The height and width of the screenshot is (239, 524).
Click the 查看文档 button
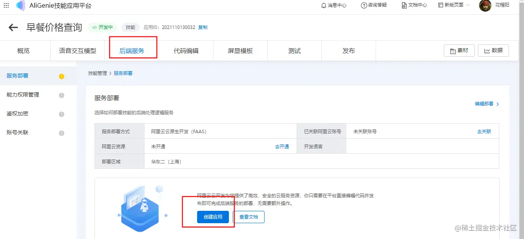click(249, 217)
